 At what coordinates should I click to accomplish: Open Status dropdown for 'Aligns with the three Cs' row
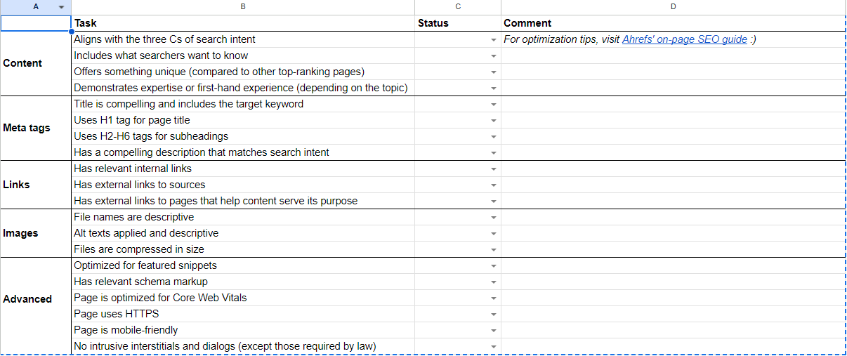(x=494, y=40)
